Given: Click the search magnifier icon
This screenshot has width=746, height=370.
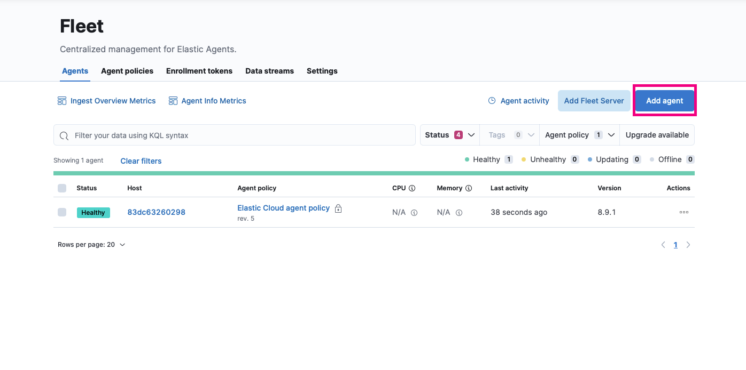Looking at the screenshot, I should pyautogui.click(x=64, y=135).
